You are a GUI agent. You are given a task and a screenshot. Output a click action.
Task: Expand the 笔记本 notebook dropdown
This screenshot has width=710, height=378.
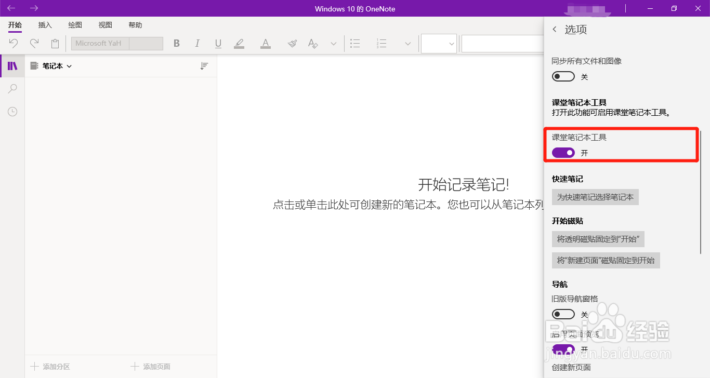click(70, 66)
